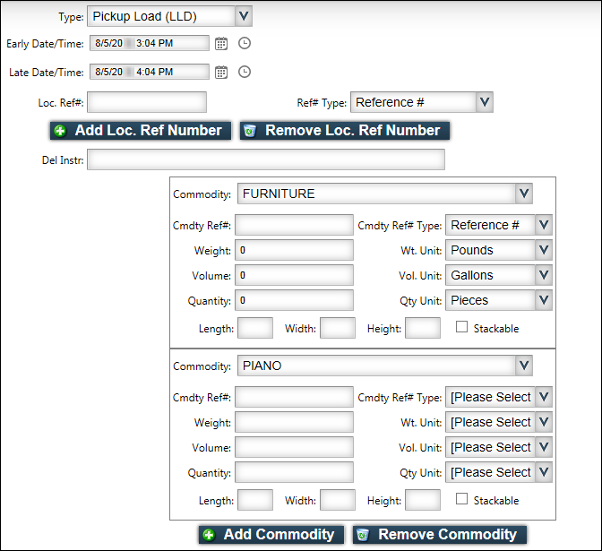
Task: Expand the PIANO commodity dropdown
Action: [384, 366]
